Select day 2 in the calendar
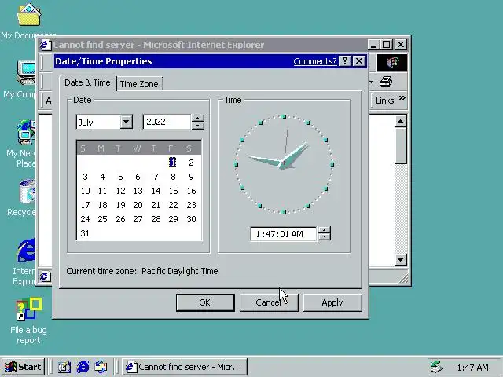Viewport: 503px width, 377px height. point(191,163)
